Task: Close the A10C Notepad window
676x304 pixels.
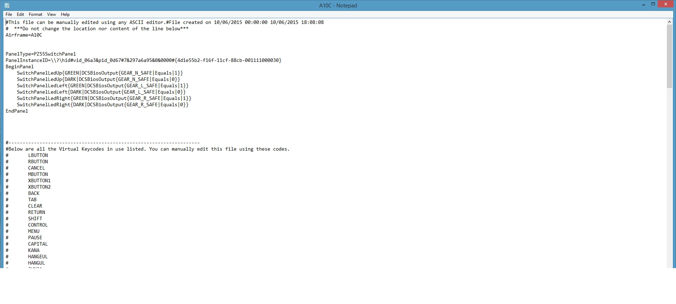Action: tap(666, 4)
